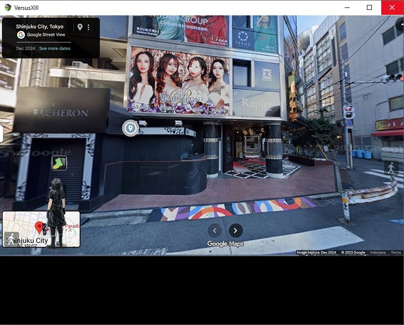The image size is (404, 325).
Task: Open the Terms link in footer
Action: point(396,253)
